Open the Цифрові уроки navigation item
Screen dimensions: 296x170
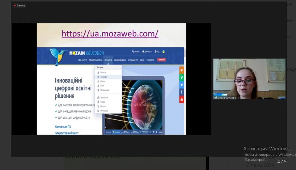click(120, 60)
